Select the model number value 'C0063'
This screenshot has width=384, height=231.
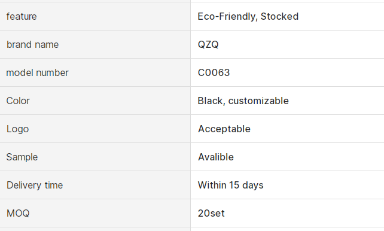click(214, 73)
